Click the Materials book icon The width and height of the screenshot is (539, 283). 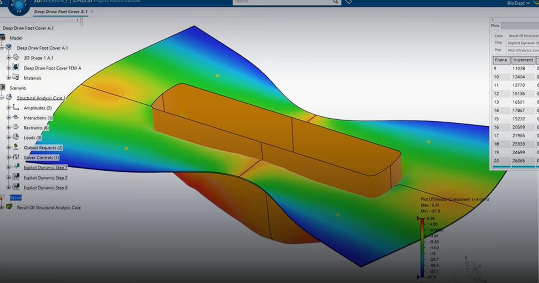[16, 78]
